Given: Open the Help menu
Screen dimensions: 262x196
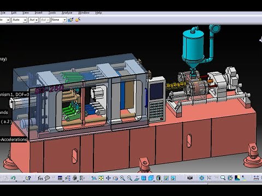Looking at the screenshot, I should point(98,13).
